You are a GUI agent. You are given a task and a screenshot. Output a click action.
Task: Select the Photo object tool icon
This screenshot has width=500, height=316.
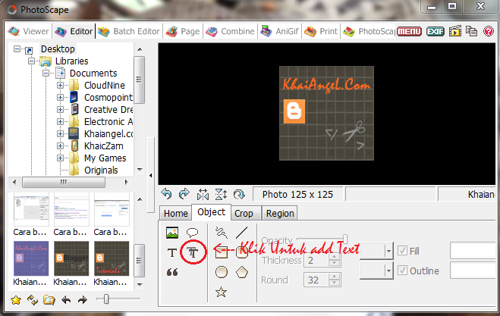(x=172, y=233)
